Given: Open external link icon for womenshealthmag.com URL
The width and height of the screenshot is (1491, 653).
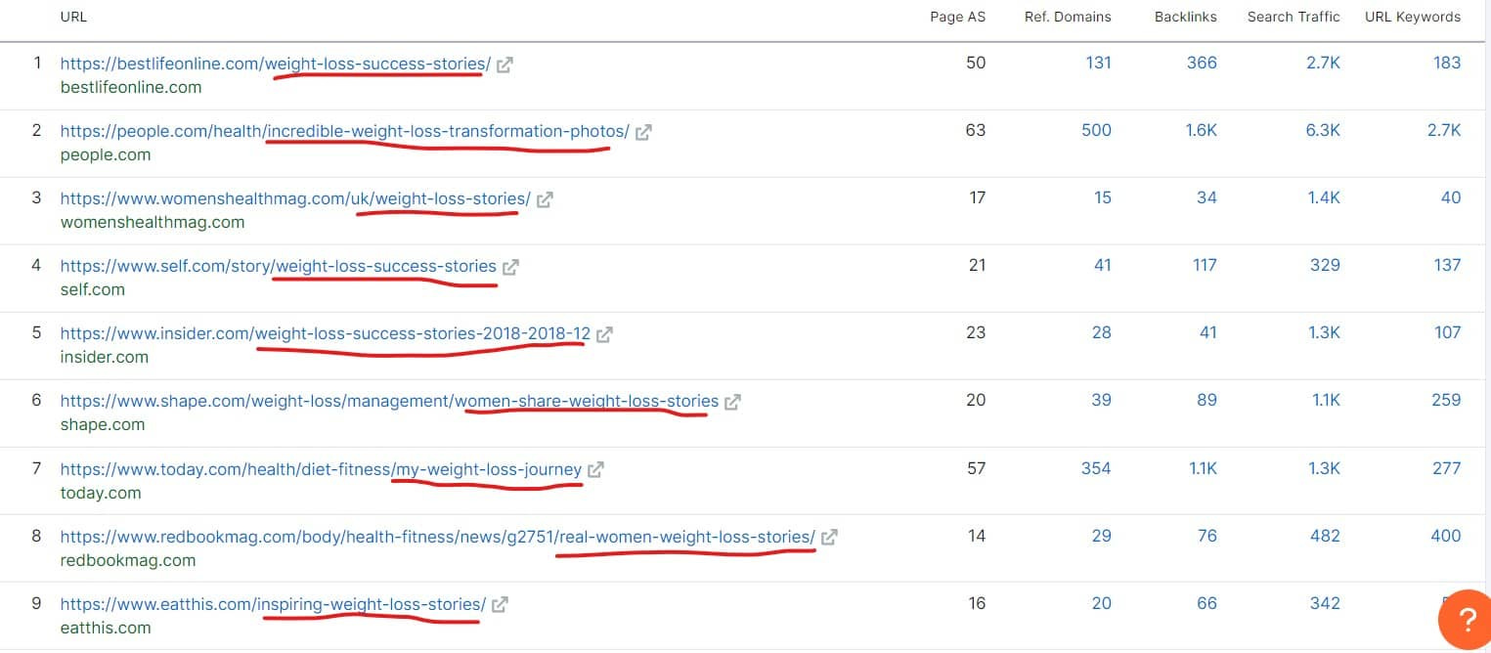Looking at the screenshot, I should click(x=545, y=199).
